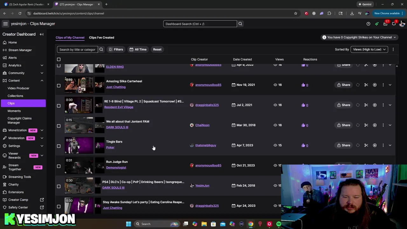The height and width of the screenshot is (229, 407).
Task: Expand the Copyright Strikes notice chevron
Action: point(395,38)
